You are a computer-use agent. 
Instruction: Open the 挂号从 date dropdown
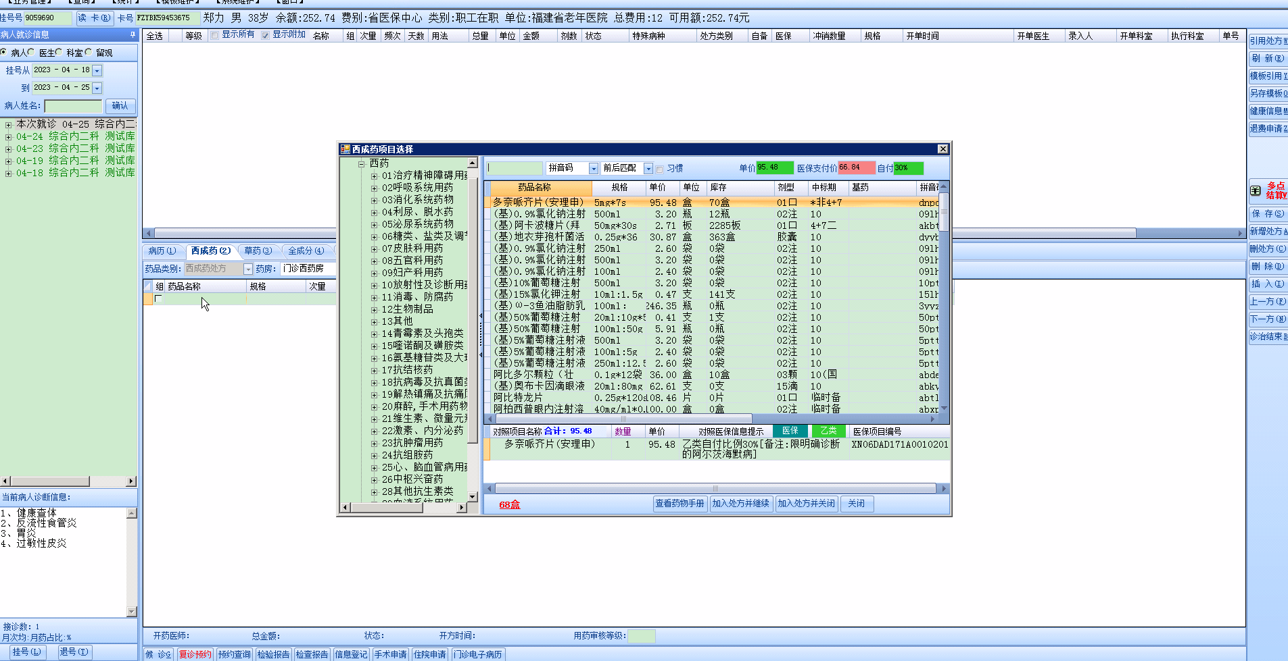(x=97, y=70)
